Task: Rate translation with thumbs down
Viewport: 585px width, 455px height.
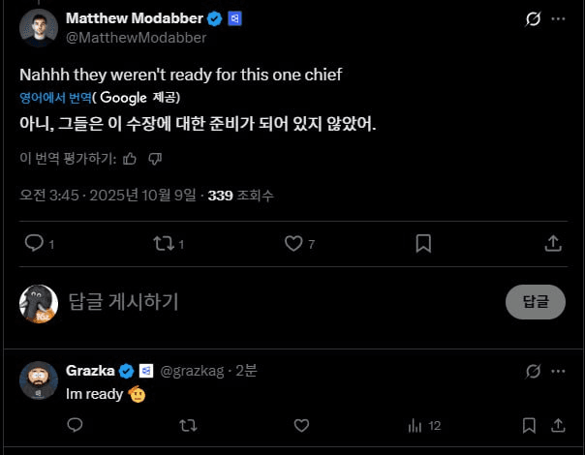Action: point(155,158)
